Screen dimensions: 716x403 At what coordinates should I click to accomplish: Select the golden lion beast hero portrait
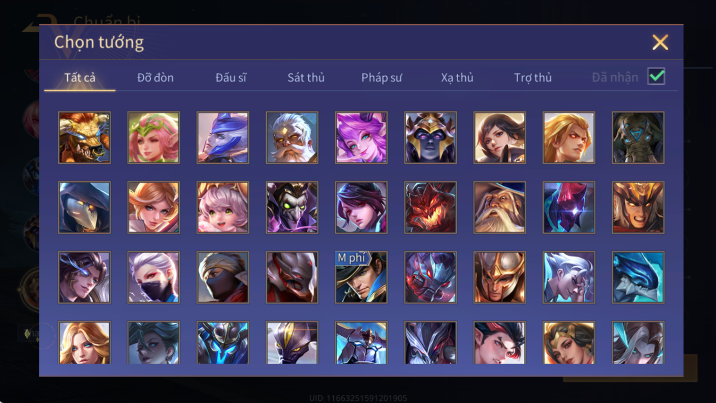point(84,138)
